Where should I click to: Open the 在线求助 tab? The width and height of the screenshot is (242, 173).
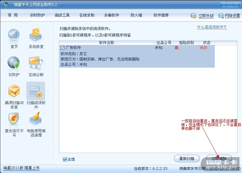click(87, 15)
